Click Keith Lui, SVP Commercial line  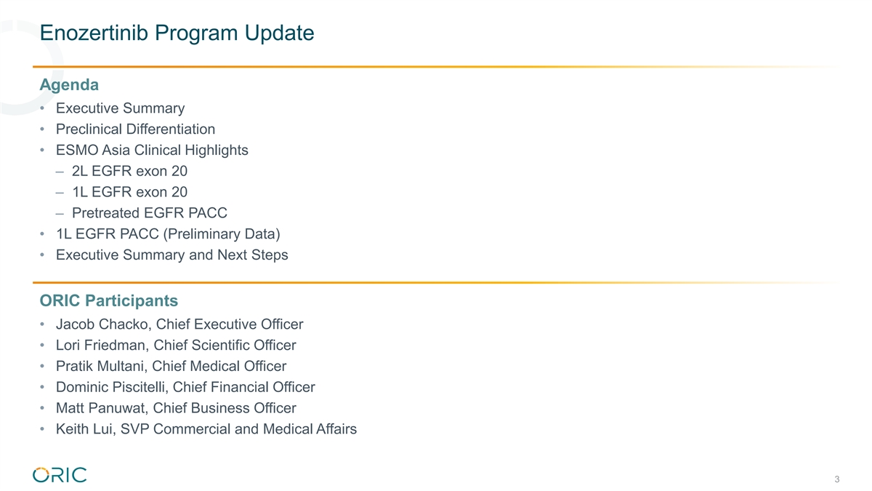pyautogui.click(x=206, y=429)
